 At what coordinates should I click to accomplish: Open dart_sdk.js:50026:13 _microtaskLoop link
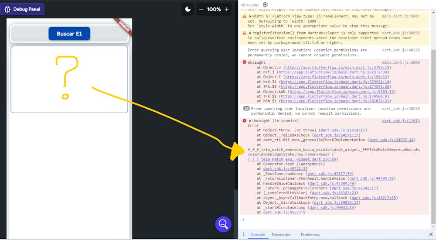pyautogui.click(x=336, y=203)
